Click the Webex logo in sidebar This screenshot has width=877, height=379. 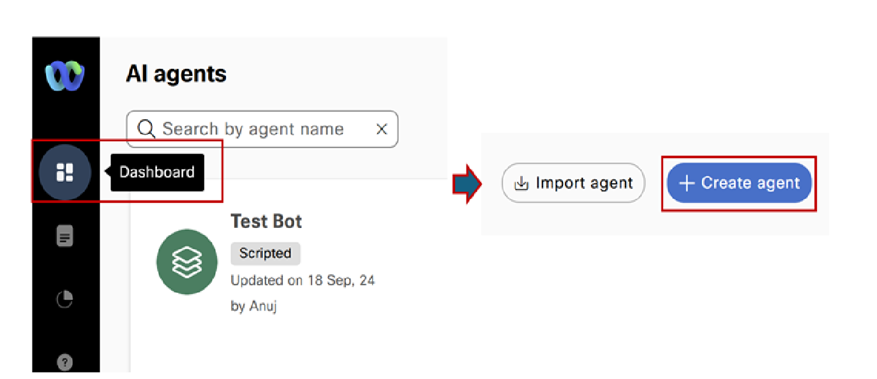coord(65,75)
